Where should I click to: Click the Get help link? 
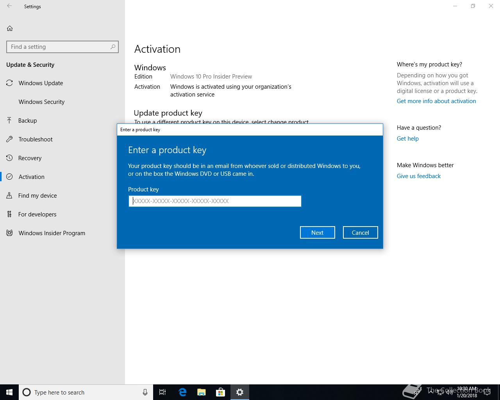coord(407,139)
